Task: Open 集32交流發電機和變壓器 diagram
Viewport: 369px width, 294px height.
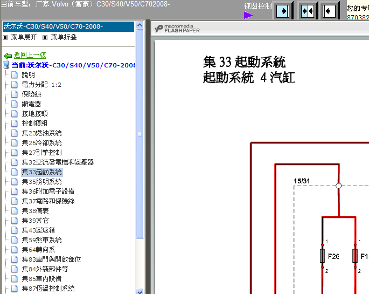Action: click(58, 162)
